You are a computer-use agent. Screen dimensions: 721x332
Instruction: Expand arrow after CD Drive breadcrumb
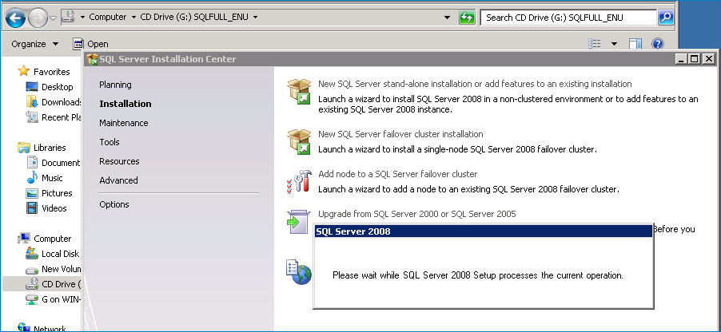[255, 18]
